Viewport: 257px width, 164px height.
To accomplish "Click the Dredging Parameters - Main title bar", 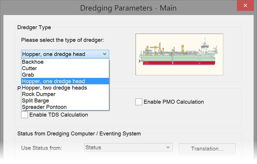I will (x=128, y=8).
